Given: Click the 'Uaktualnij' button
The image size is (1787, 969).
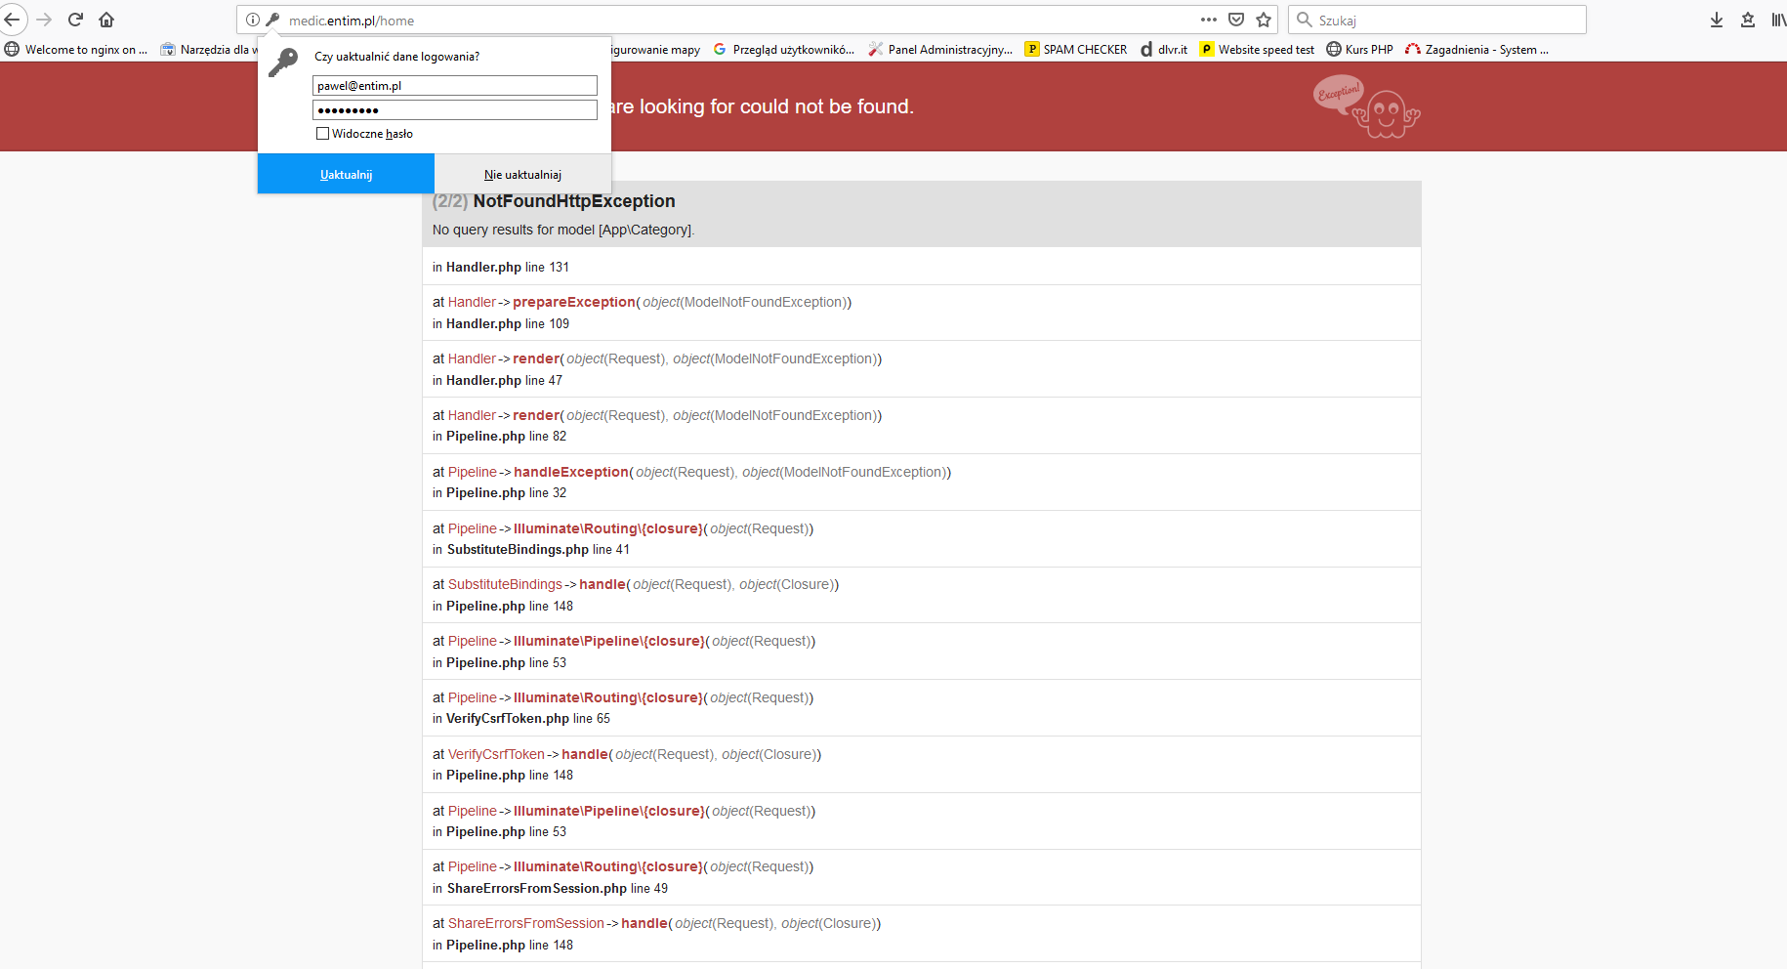Looking at the screenshot, I should coord(346,175).
